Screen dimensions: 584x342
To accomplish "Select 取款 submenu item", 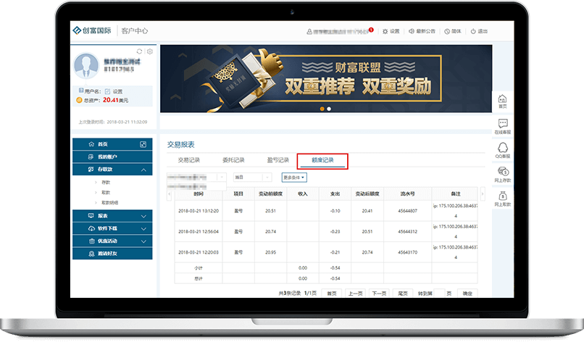I will coord(106,192).
